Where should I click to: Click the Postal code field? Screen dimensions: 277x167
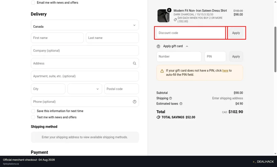pos(122,89)
